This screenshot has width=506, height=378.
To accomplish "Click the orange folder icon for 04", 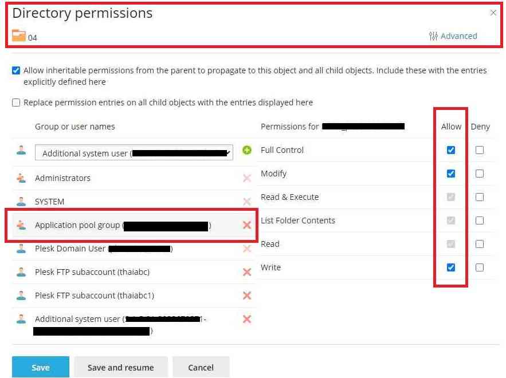I will coord(19,37).
